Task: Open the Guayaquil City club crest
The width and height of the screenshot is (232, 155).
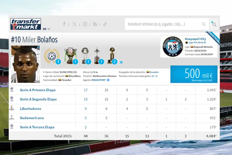Action: 173,47
